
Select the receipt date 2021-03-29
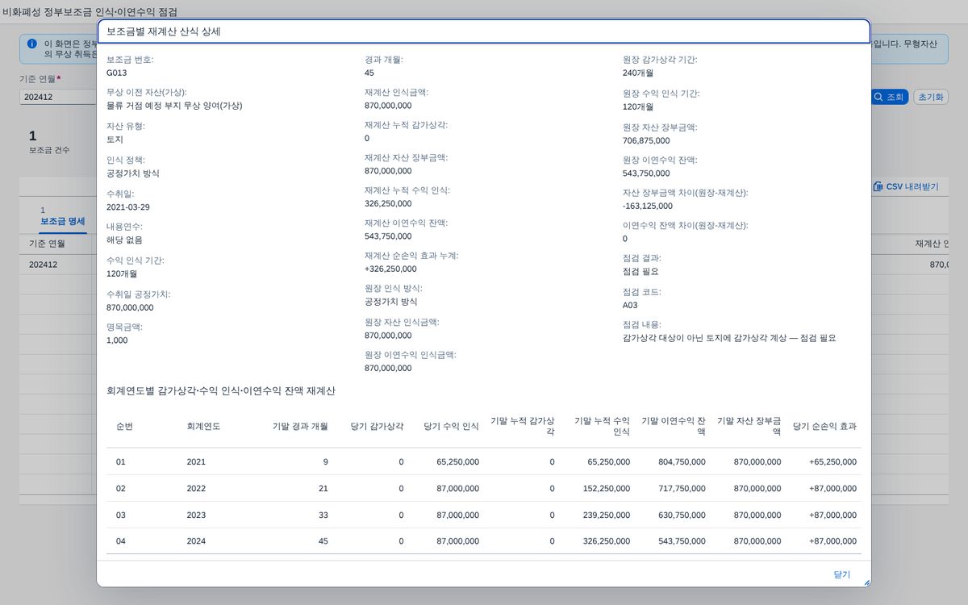click(x=128, y=207)
